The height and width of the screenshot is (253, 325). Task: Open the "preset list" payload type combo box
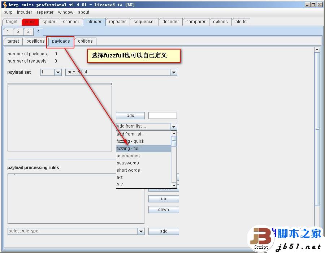(x=121, y=72)
